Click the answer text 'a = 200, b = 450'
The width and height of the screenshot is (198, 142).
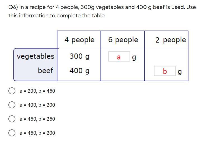[37, 91]
